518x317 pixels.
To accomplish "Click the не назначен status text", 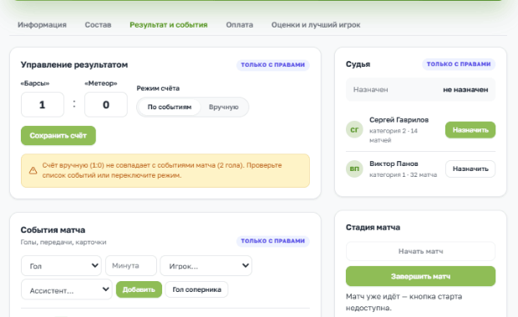I will (x=465, y=90).
